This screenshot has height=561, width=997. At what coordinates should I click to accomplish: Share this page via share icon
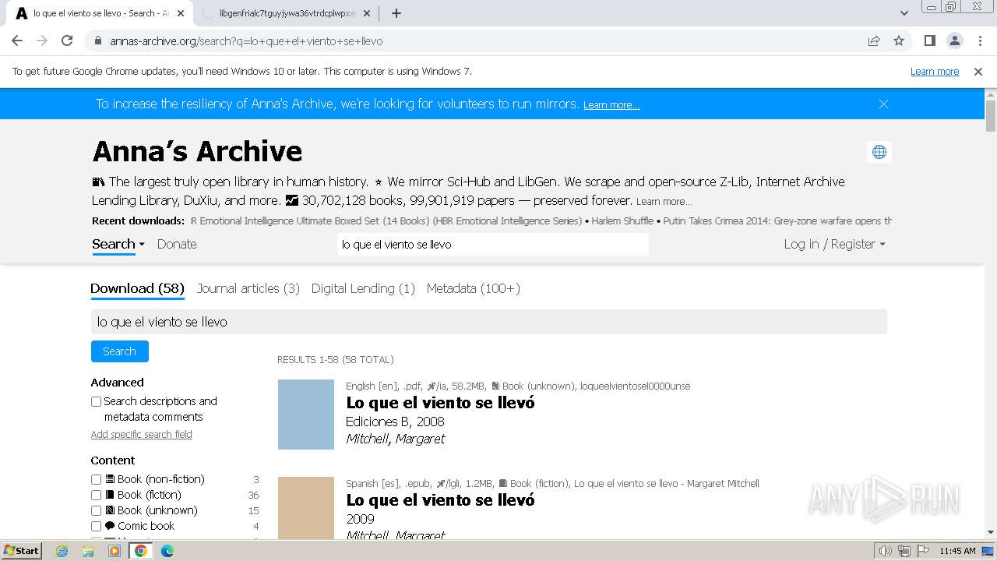[x=874, y=41]
